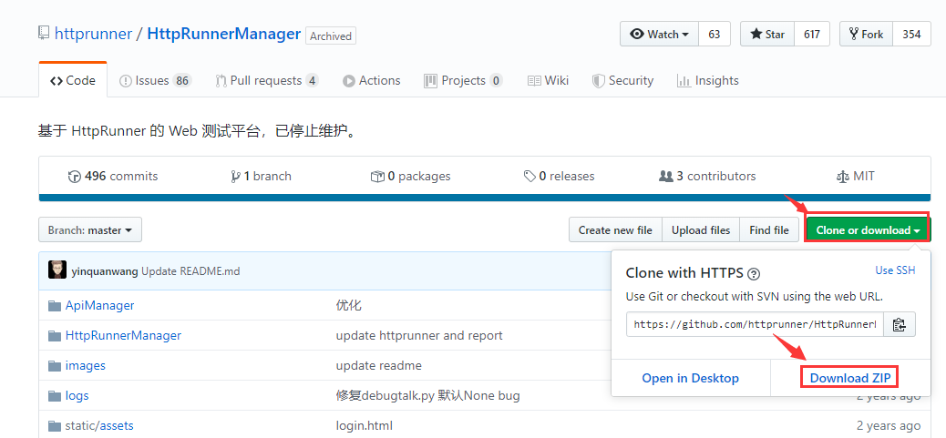Open the images folder
Viewport: 946px width, 438px height.
[85, 366]
